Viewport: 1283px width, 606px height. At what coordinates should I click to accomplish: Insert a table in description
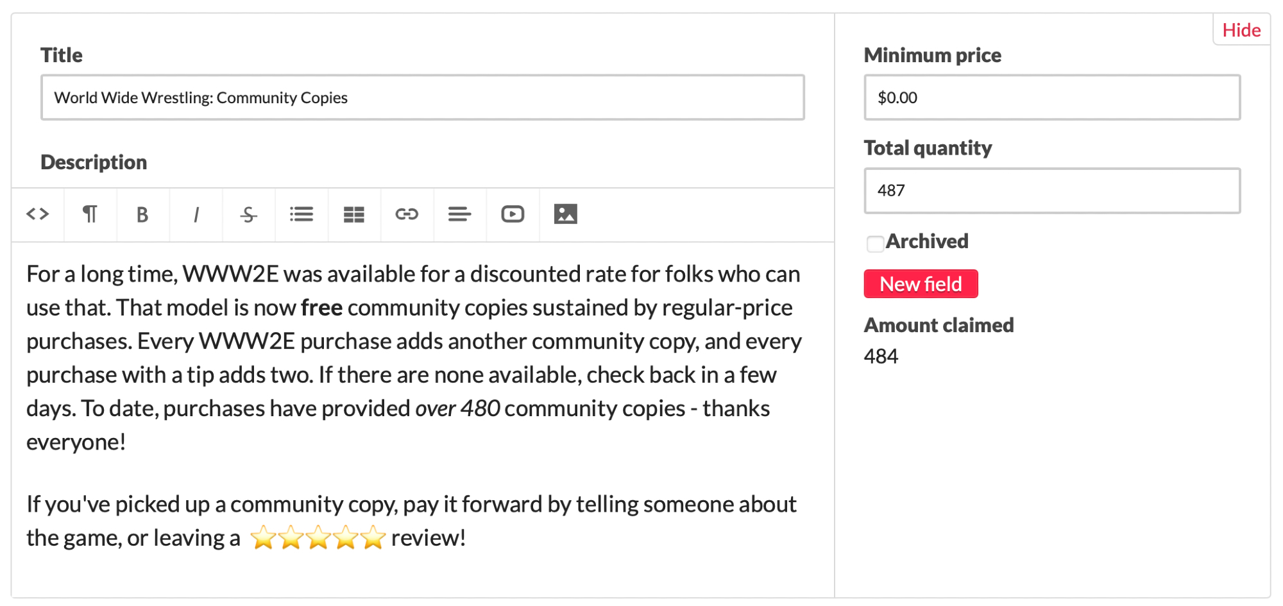pyautogui.click(x=354, y=214)
